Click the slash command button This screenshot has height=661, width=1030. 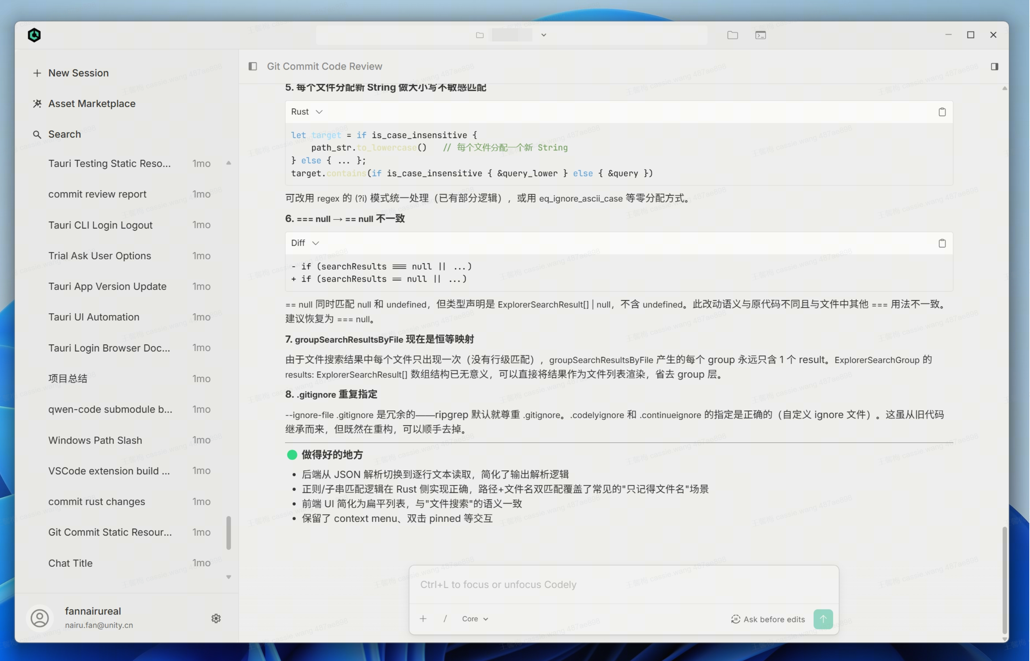click(445, 618)
